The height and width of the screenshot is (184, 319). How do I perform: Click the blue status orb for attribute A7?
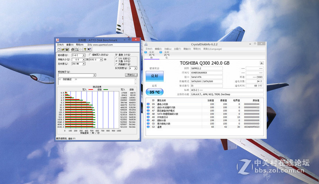tap(148, 111)
